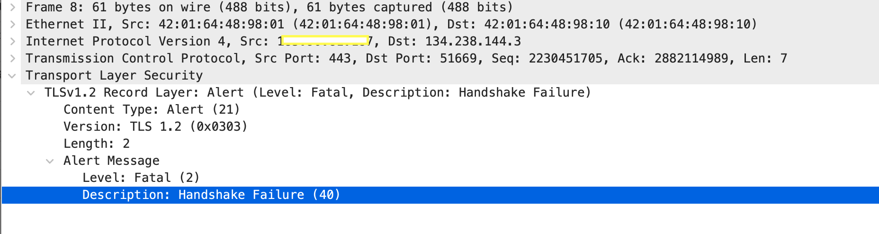
Task: Expand the Transmission Control Protocol arrow
Action: [13, 58]
